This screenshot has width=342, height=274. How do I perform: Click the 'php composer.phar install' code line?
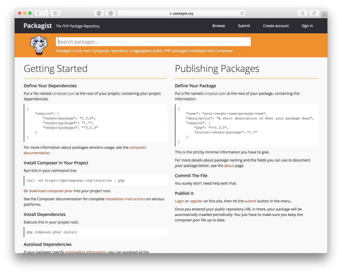52,232
